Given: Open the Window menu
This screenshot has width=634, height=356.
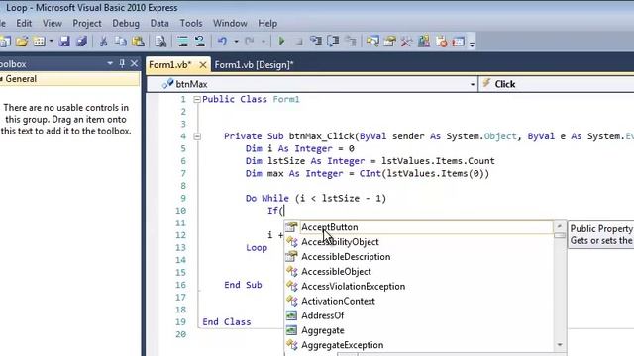Looking at the screenshot, I should coord(230,24).
